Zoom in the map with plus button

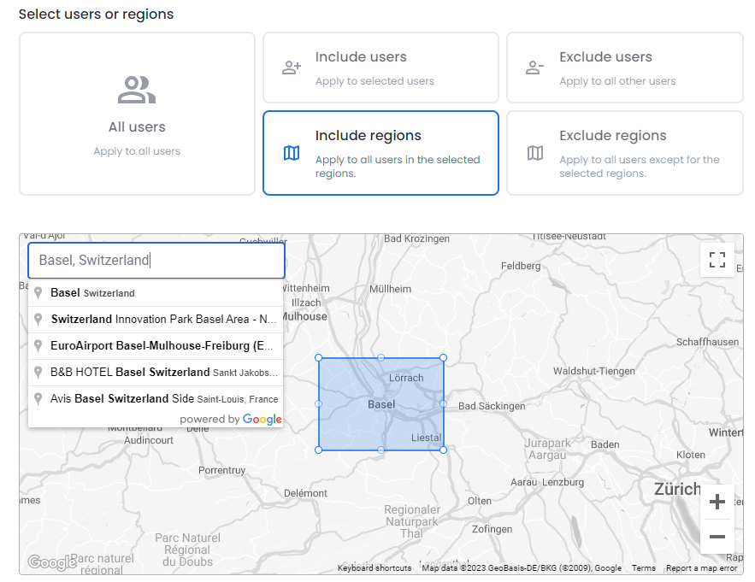717,502
